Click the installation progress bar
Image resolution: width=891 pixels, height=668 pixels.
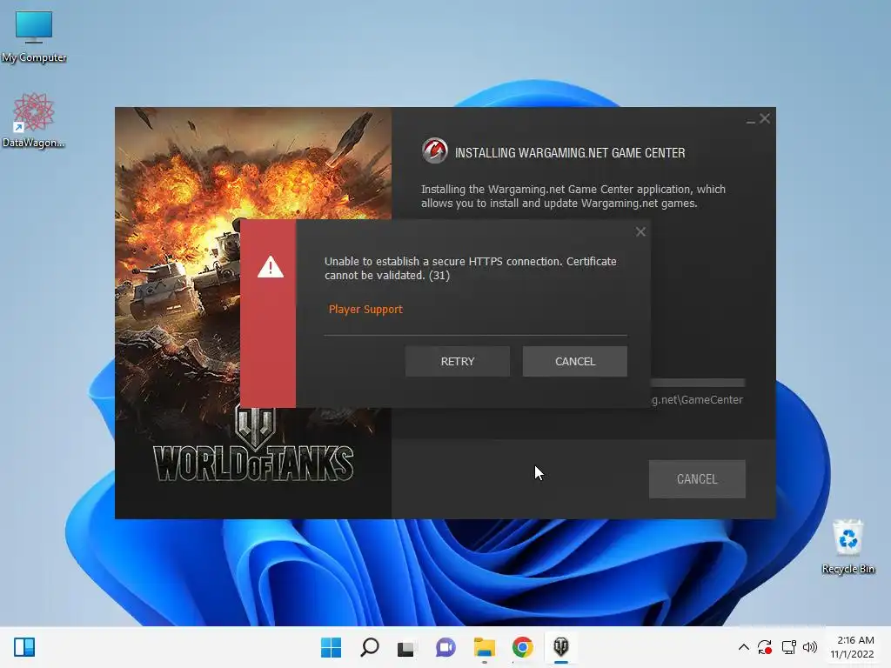pos(698,383)
